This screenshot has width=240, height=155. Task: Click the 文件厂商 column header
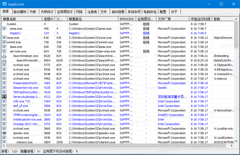click(x=173, y=19)
